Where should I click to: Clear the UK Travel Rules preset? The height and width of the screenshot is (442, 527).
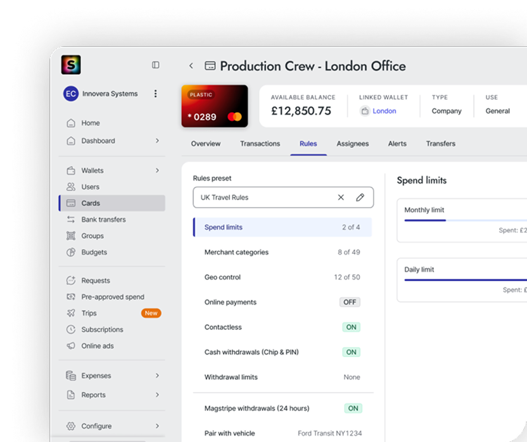pos(341,198)
